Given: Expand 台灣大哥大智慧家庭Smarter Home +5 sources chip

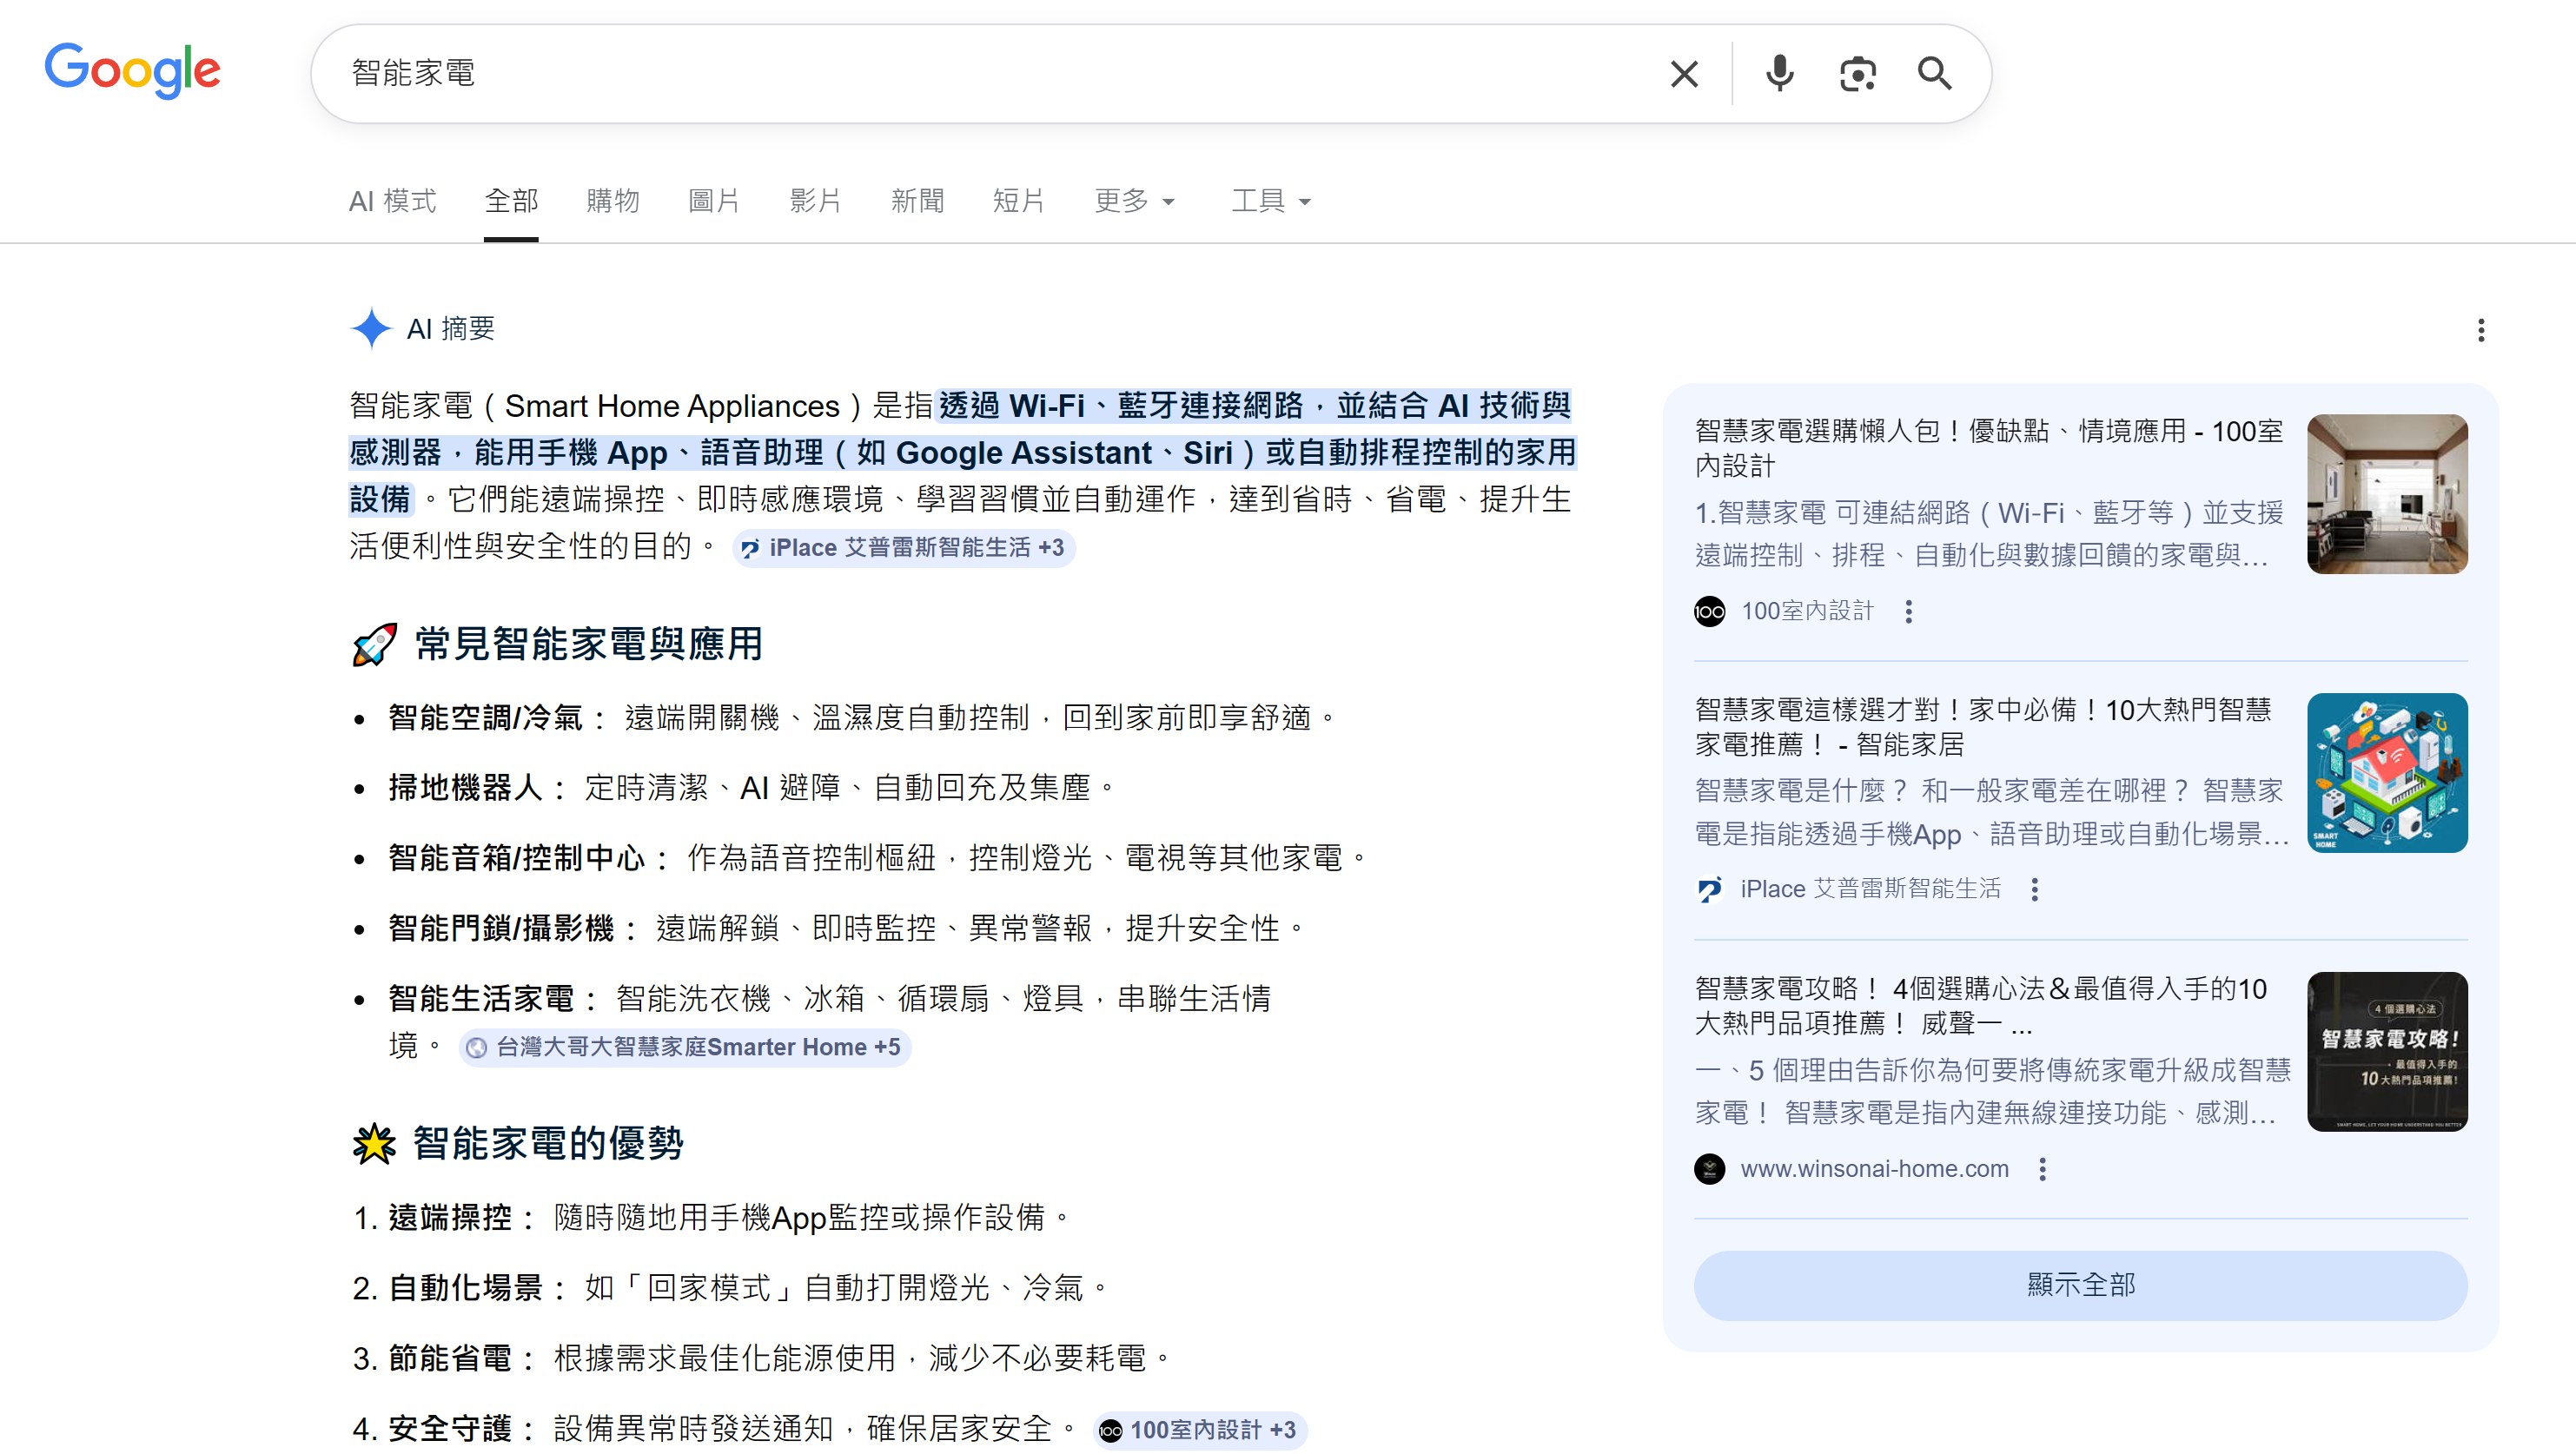Looking at the screenshot, I should point(685,1047).
